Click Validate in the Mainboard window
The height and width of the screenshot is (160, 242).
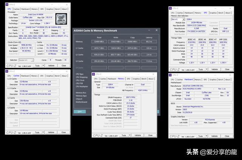pyautogui.click(x=214, y=136)
